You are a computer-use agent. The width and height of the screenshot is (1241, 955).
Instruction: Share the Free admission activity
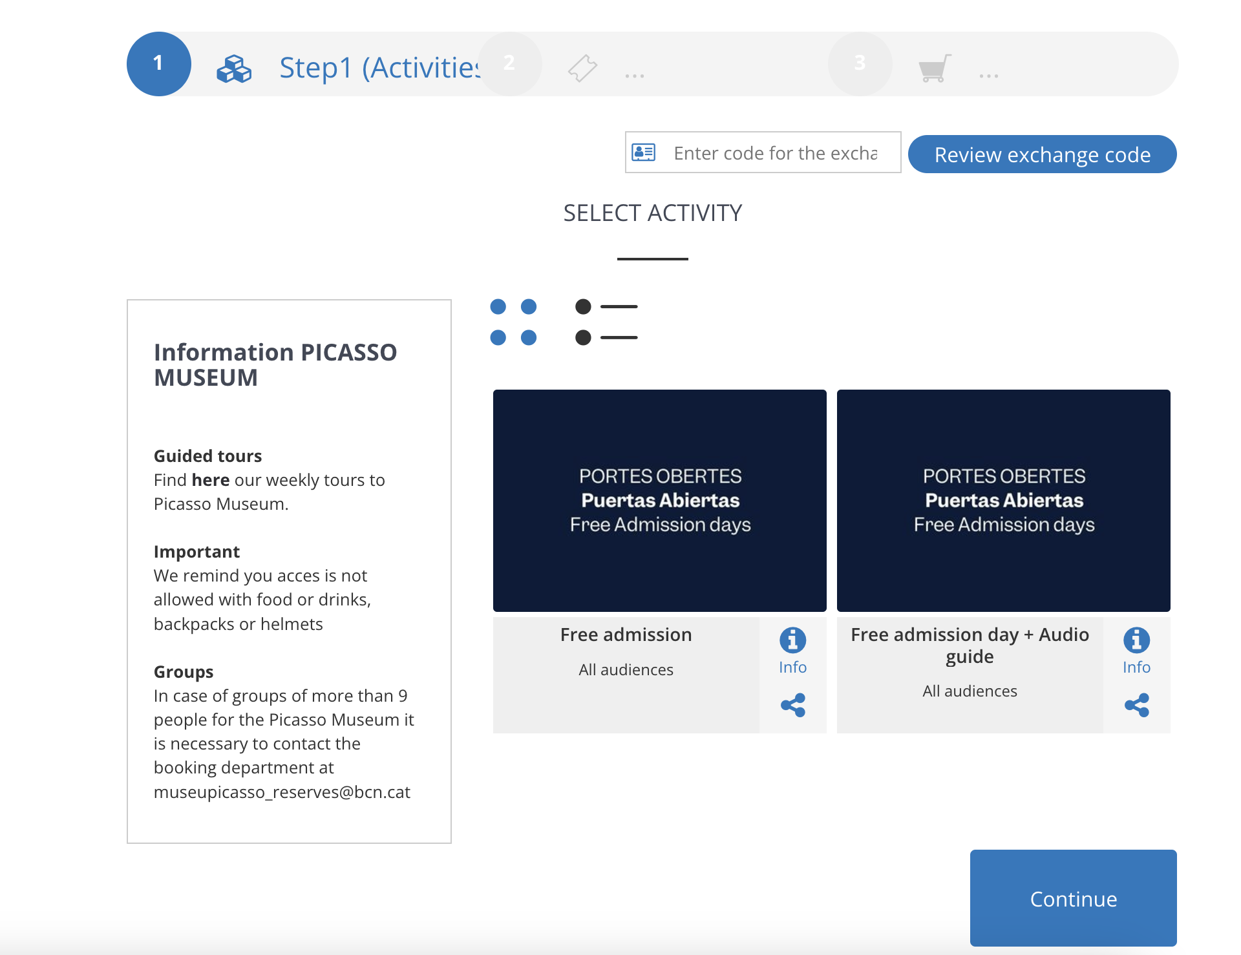(792, 705)
